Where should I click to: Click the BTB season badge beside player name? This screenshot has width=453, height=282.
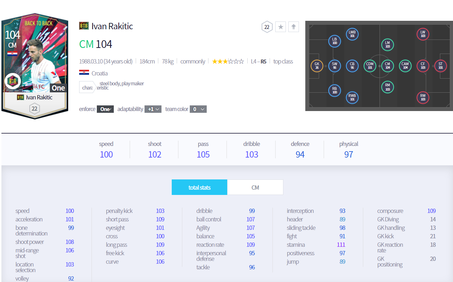coord(84,26)
